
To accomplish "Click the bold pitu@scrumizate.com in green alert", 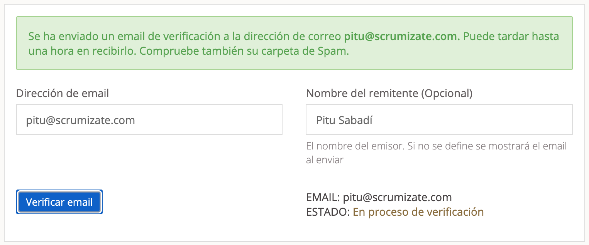I will tap(402, 37).
